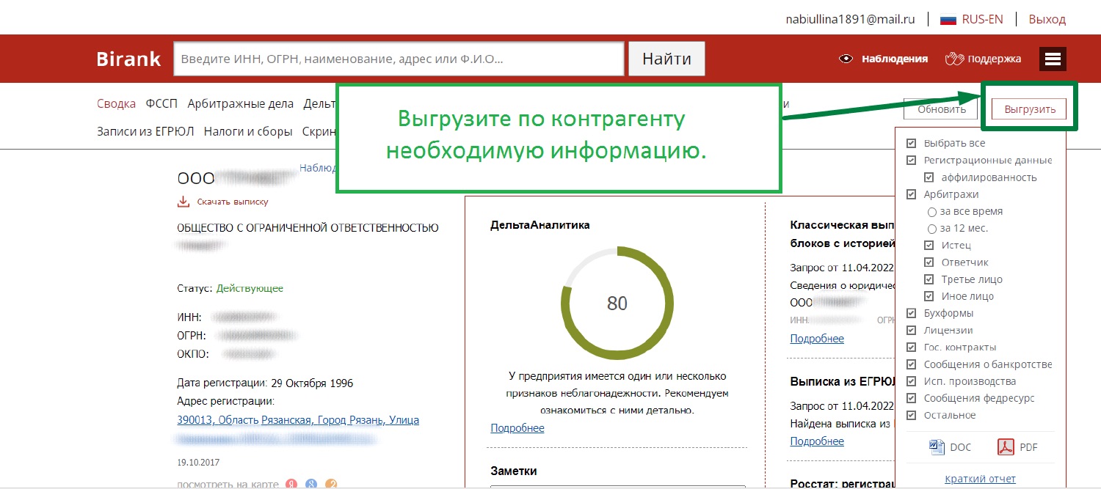Select the за 12 мес. radio button
The height and width of the screenshot is (489, 1101).
pos(932,228)
